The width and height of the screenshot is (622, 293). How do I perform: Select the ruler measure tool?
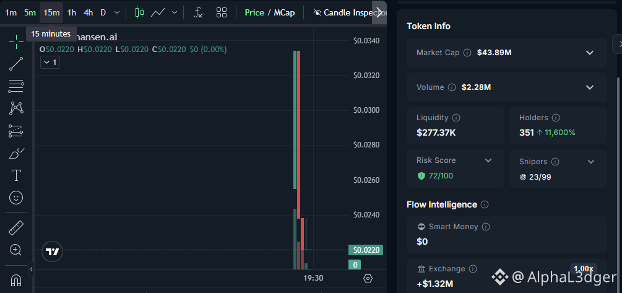[x=16, y=227]
